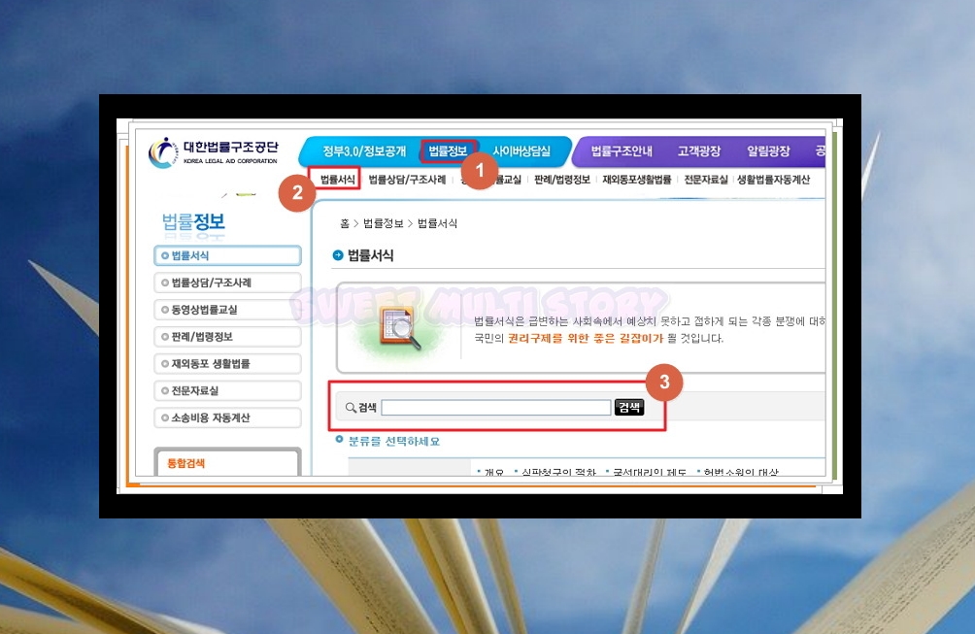
Task: Click the 홈 breadcrumb link
Action: point(345,223)
